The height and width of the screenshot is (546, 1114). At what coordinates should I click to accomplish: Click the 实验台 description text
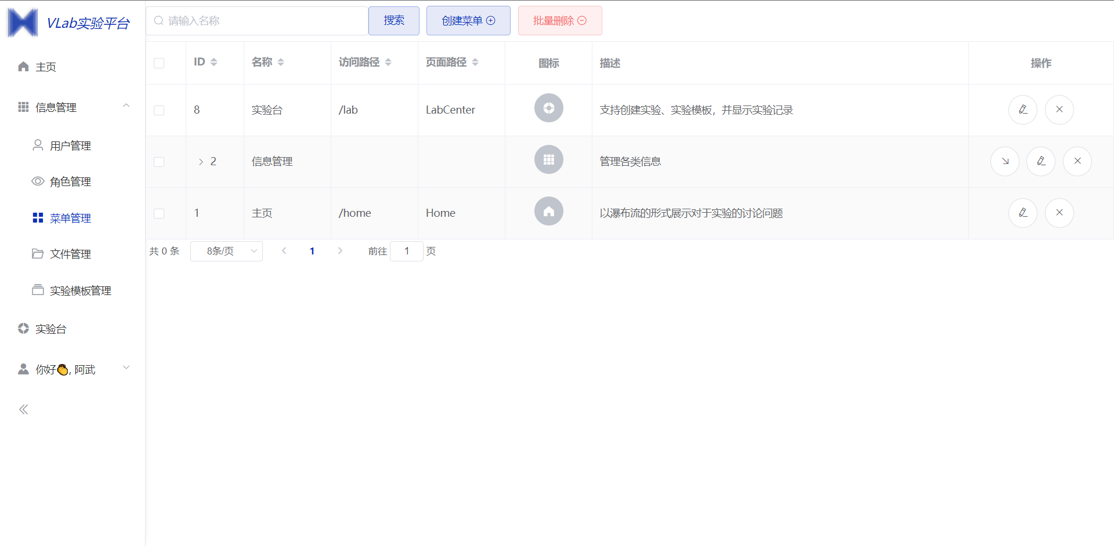[696, 110]
